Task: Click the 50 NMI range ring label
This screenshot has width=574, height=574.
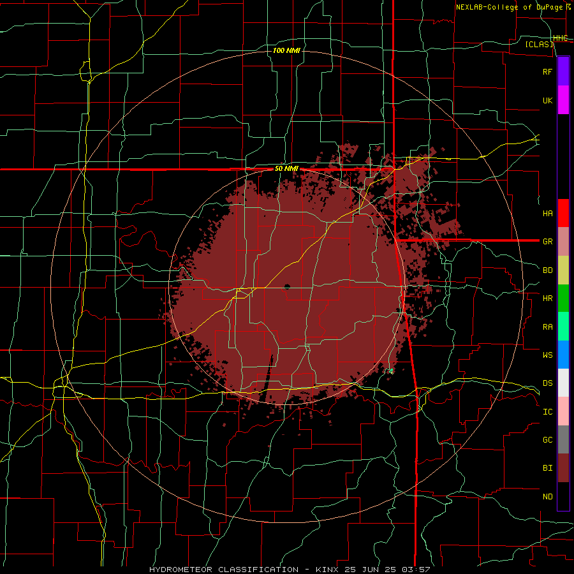Action: [286, 169]
